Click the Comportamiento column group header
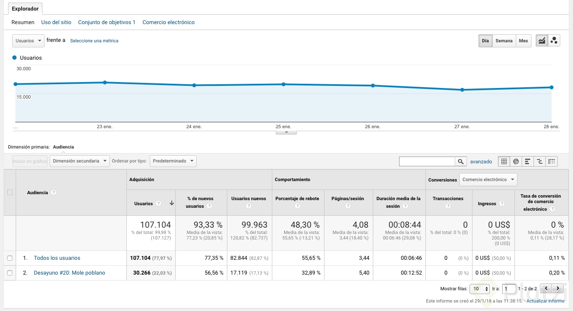 click(x=293, y=179)
